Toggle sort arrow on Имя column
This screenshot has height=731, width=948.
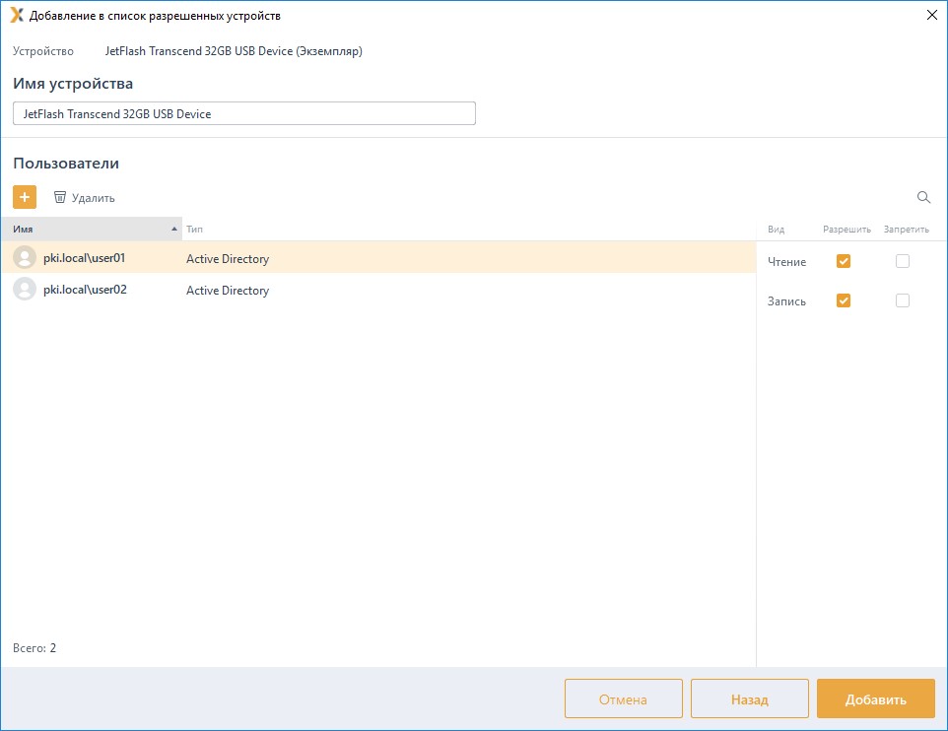pos(174,230)
